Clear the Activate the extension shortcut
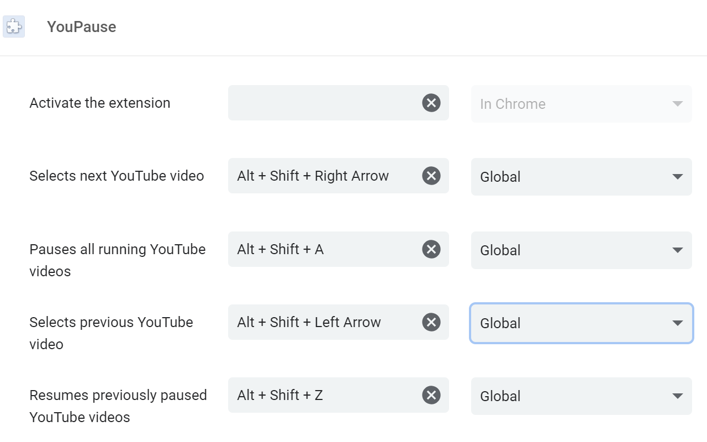 tap(431, 103)
